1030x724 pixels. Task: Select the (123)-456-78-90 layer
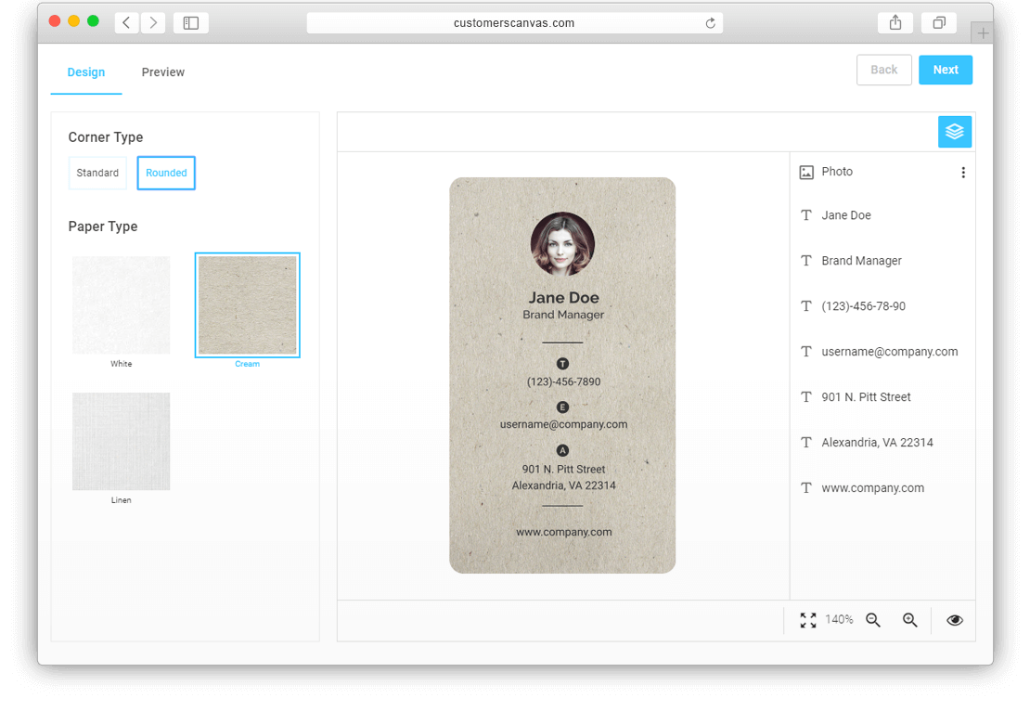coord(882,306)
